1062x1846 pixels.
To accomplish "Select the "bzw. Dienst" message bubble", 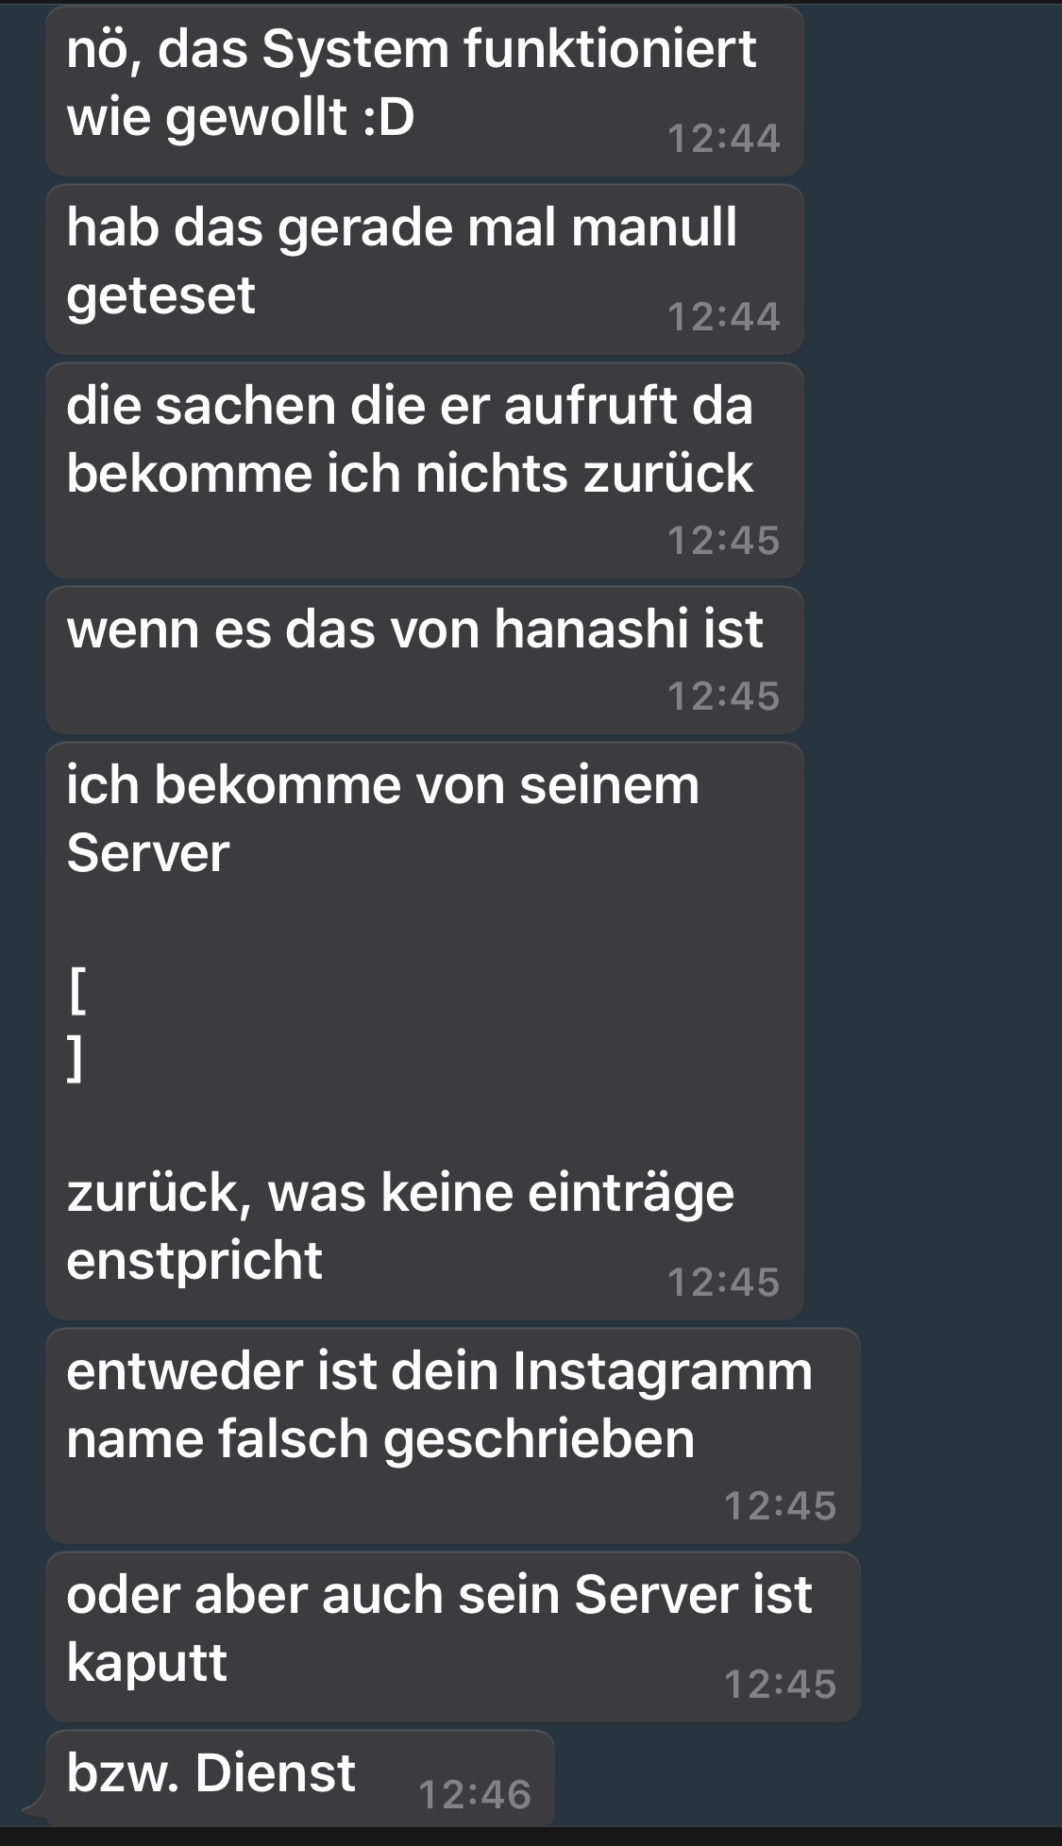I will click(x=300, y=1778).
